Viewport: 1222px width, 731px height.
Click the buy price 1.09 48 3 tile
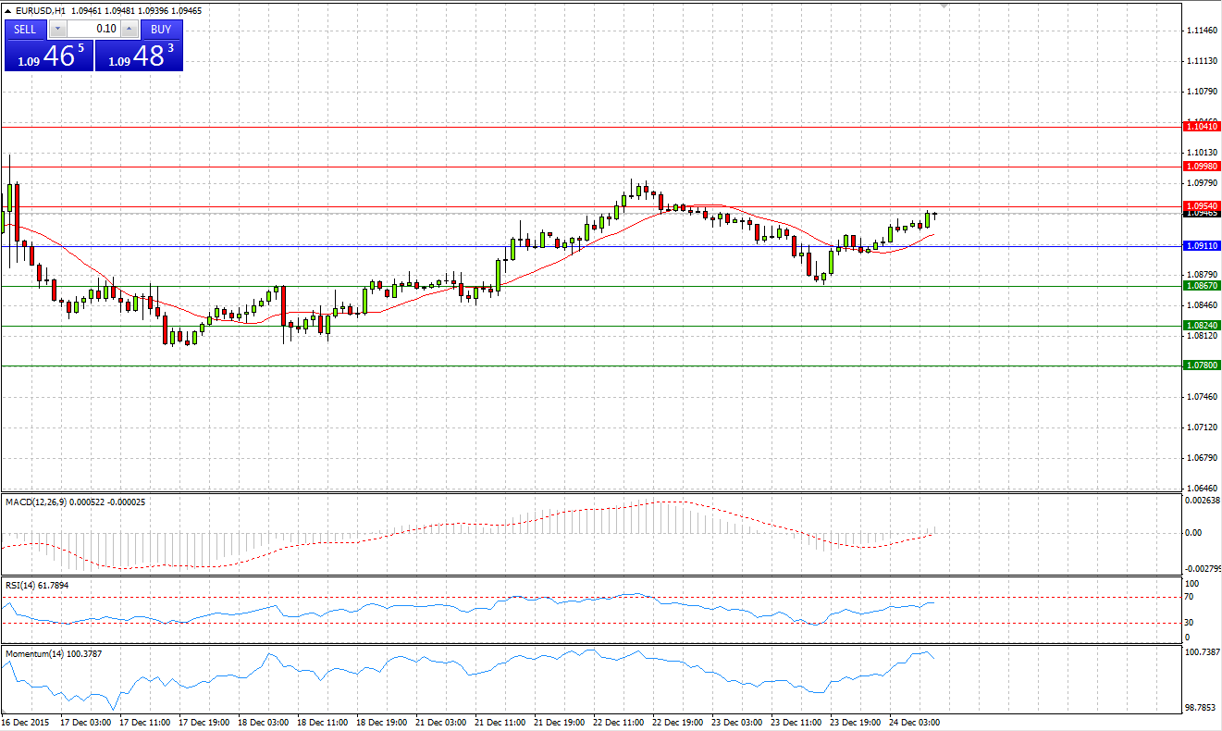(140, 56)
